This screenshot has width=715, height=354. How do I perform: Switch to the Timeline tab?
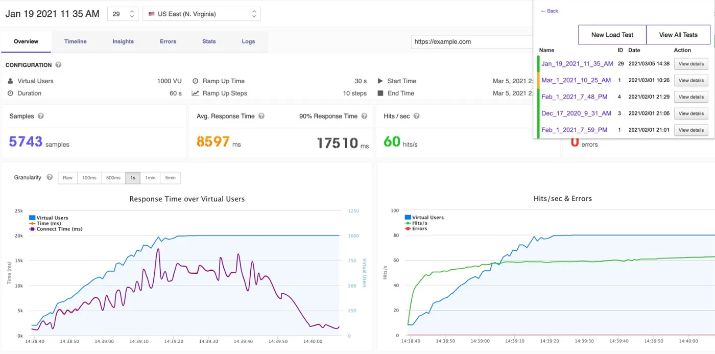(76, 41)
